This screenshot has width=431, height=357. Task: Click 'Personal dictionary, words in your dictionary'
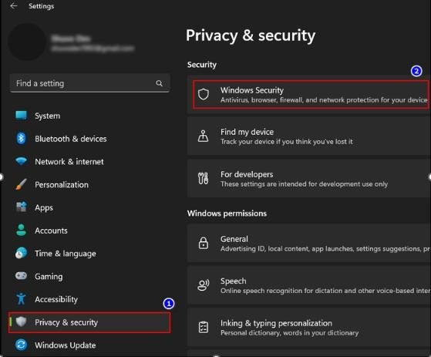289,333
